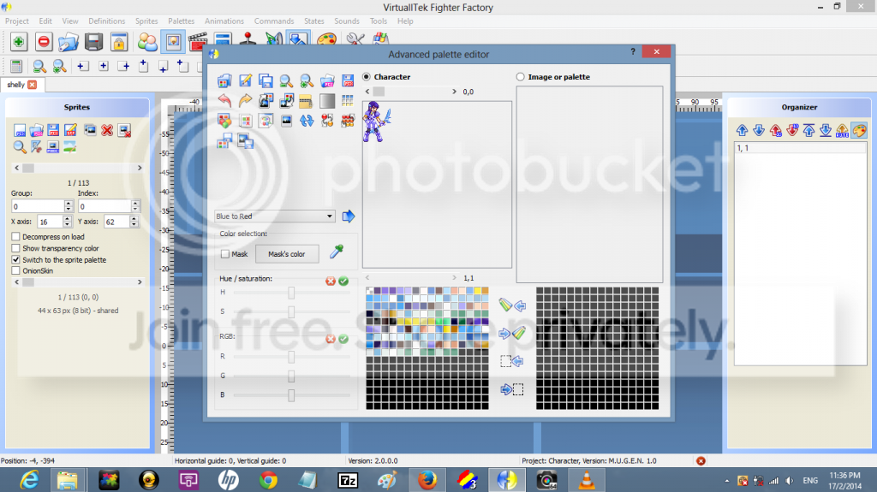Open the Sprites menu

click(x=146, y=21)
